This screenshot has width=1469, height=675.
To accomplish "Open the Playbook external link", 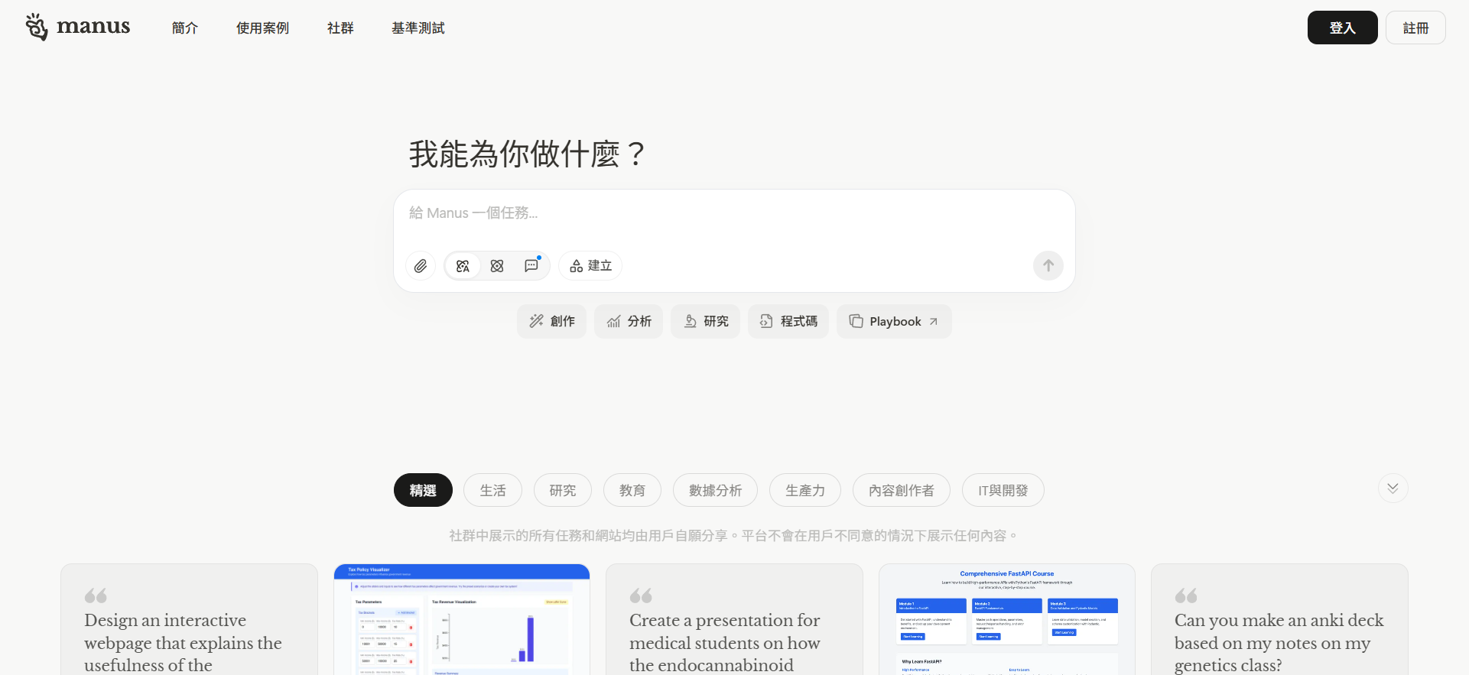I will [894, 322].
